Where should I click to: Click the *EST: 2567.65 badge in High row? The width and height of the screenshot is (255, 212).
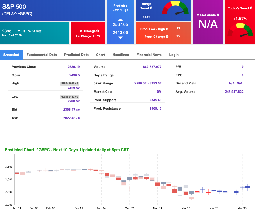[70, 84]
